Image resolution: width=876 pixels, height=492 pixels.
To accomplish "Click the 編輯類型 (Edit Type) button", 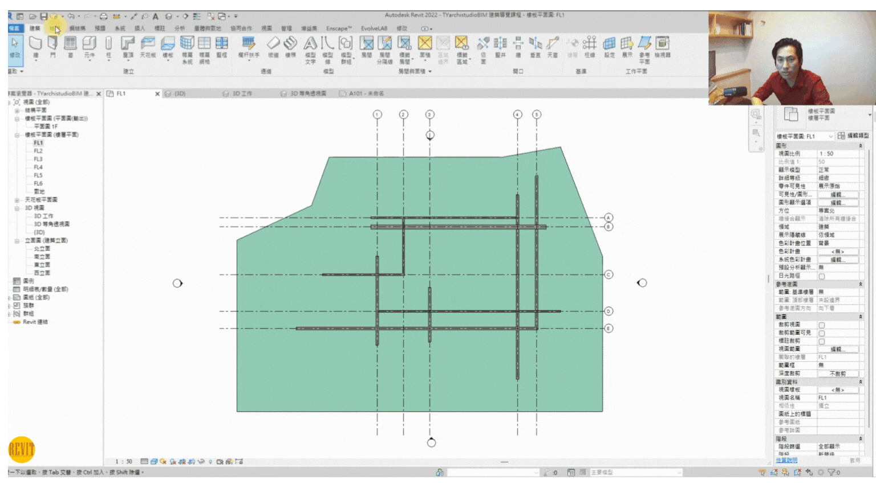I will coord(853,136).
